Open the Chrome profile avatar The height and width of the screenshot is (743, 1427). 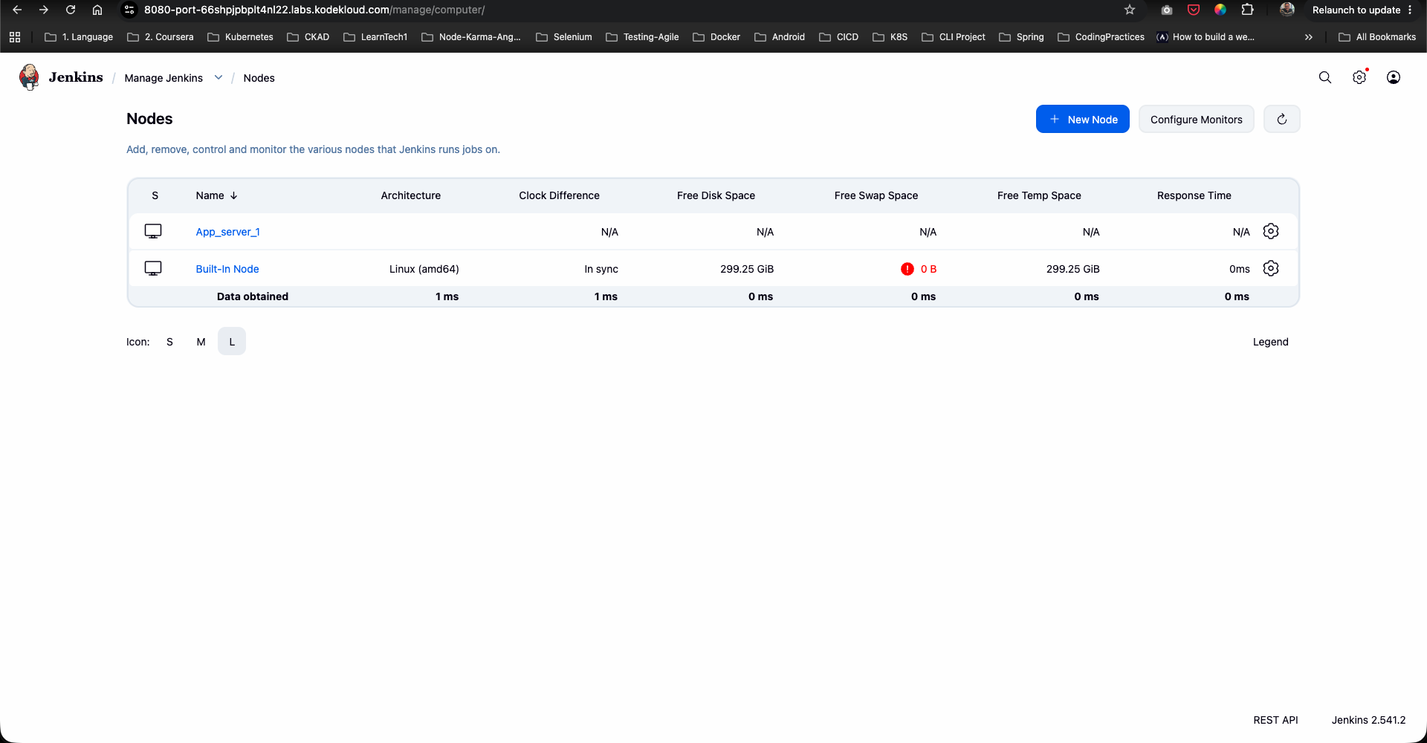coord(1287,10)
